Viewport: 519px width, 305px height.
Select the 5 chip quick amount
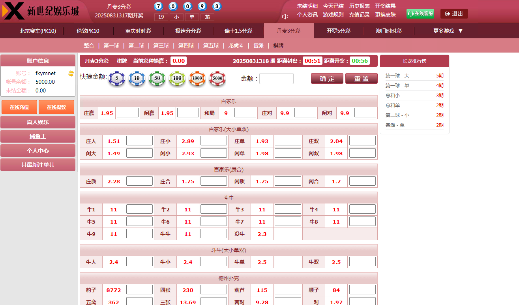coord(117,78)
